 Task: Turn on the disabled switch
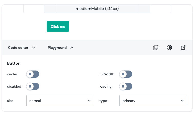tap(33, 86)
